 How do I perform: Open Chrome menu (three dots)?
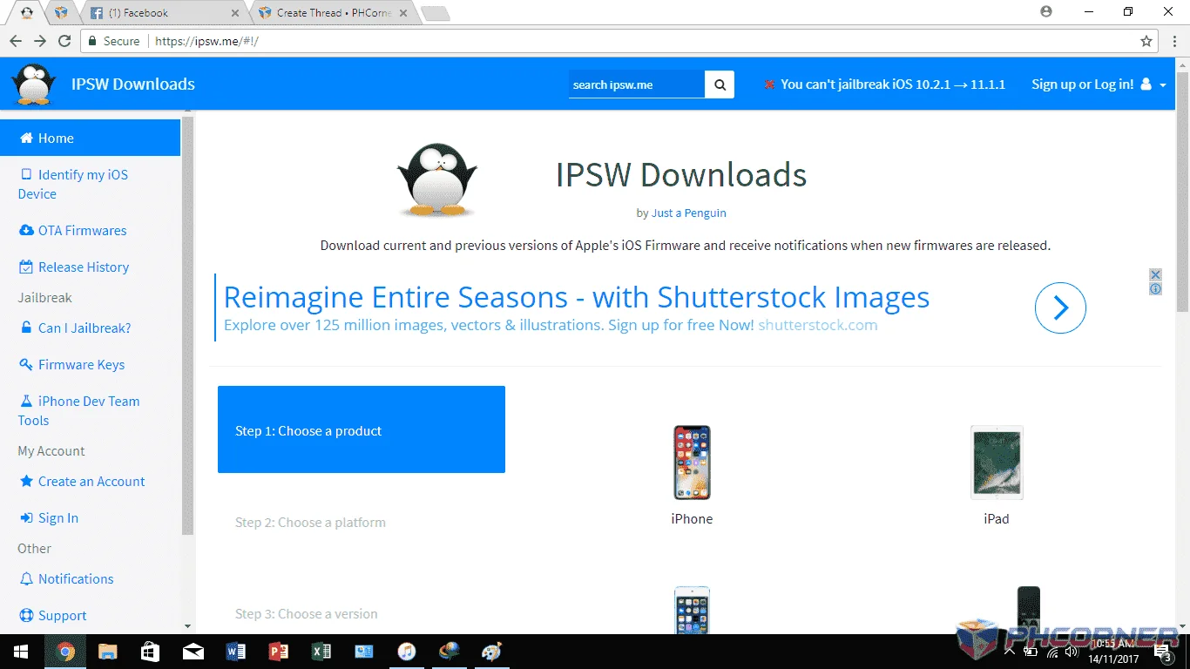point(1173,41)
